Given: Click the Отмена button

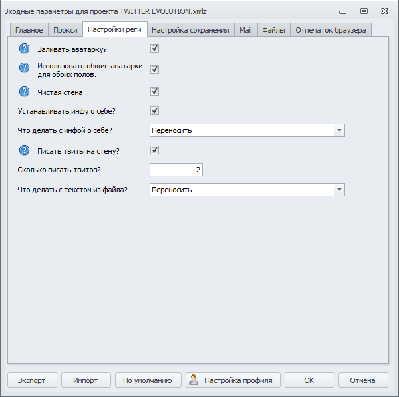Looking at the screenshot, I should pos(363,380).
